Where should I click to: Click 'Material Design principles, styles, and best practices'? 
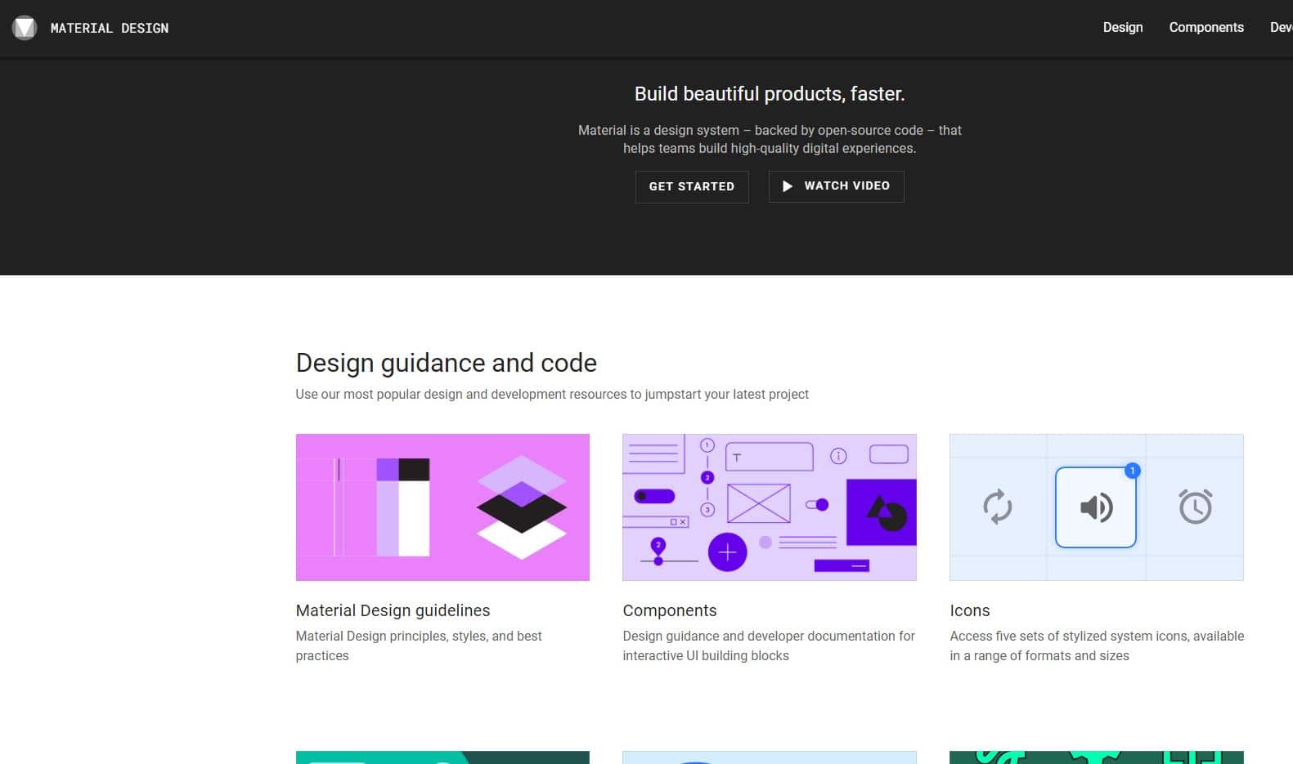[419, 646]
